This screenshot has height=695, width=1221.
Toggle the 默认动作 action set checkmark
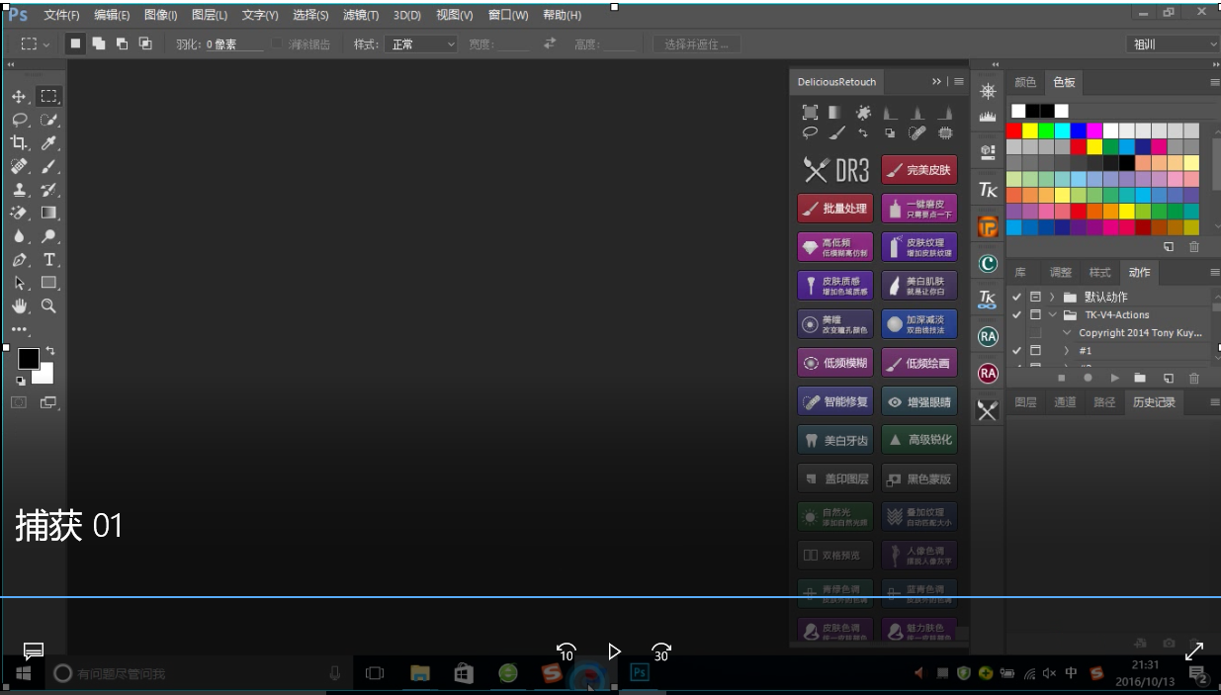tap(1016, 297)
